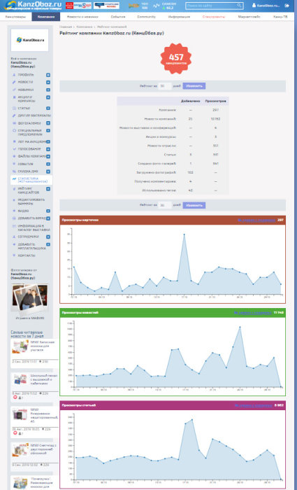
Task: Click the plus icon beside Фотогалереи
Action: [48, 122]
